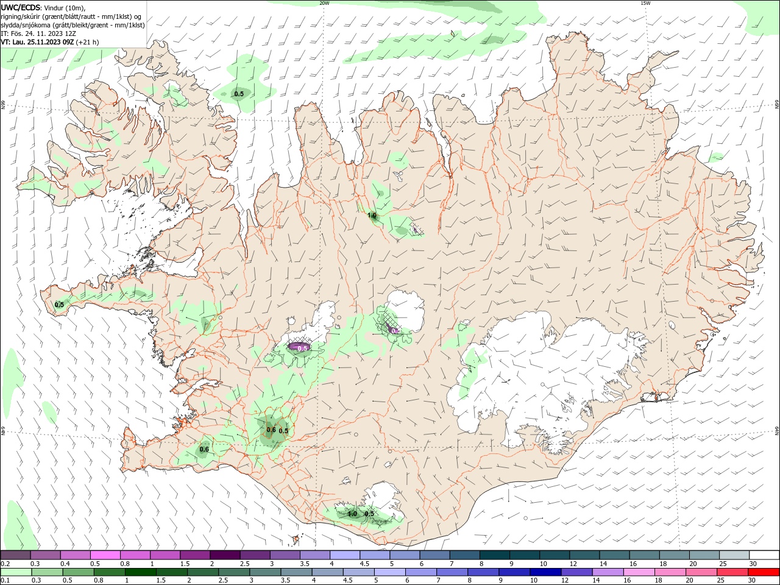Click the 0.5 value off the northwest coast

tap(239, 94)
